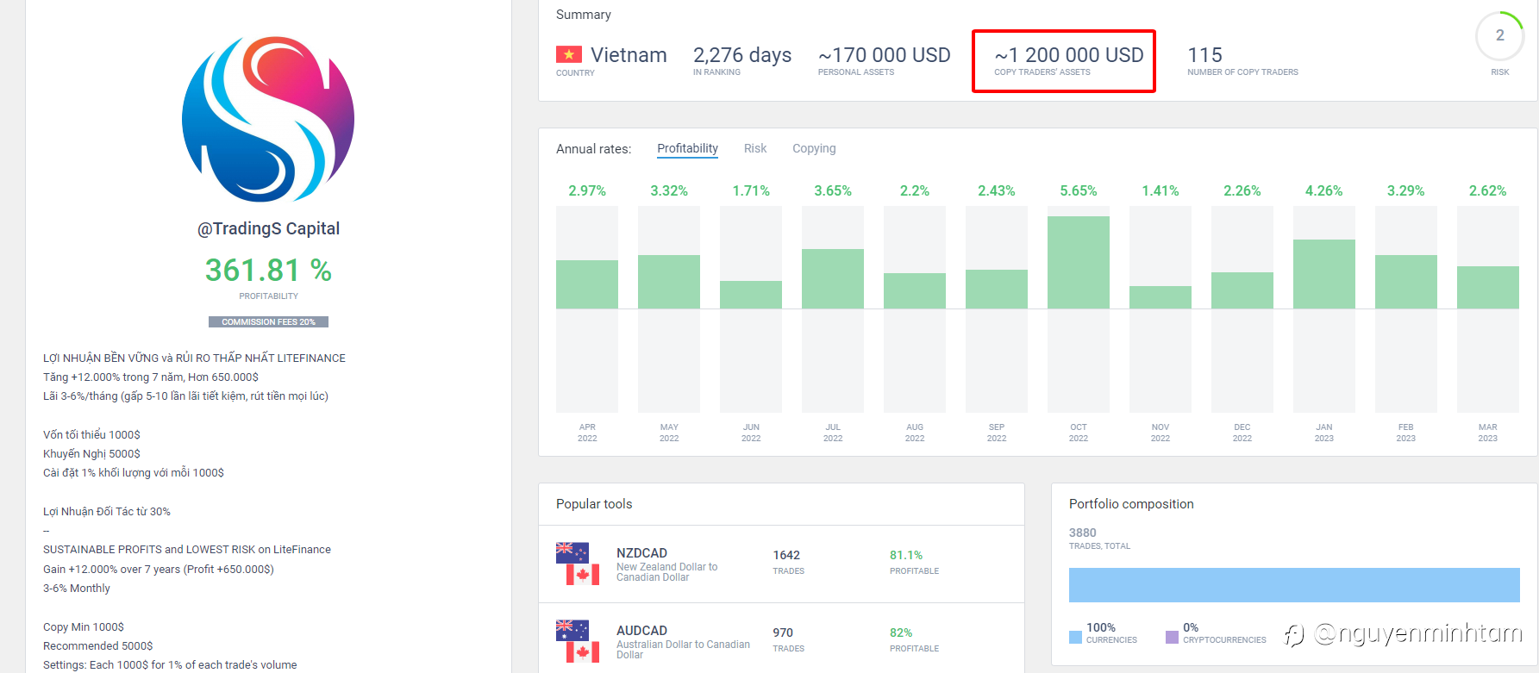Click the MAR 2023 profitability bar
1539x673 pixels.
1488,287
